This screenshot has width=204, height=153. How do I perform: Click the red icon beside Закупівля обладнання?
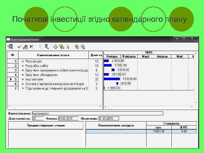pos(23,75)
